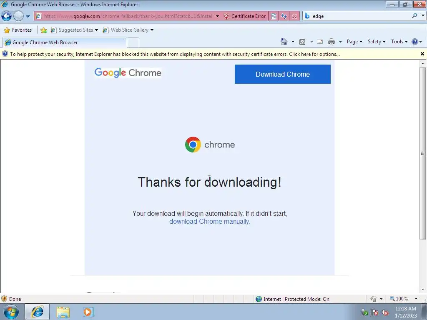
Task: Go back with the Back arrow button
Action: (x=7, y=16)
